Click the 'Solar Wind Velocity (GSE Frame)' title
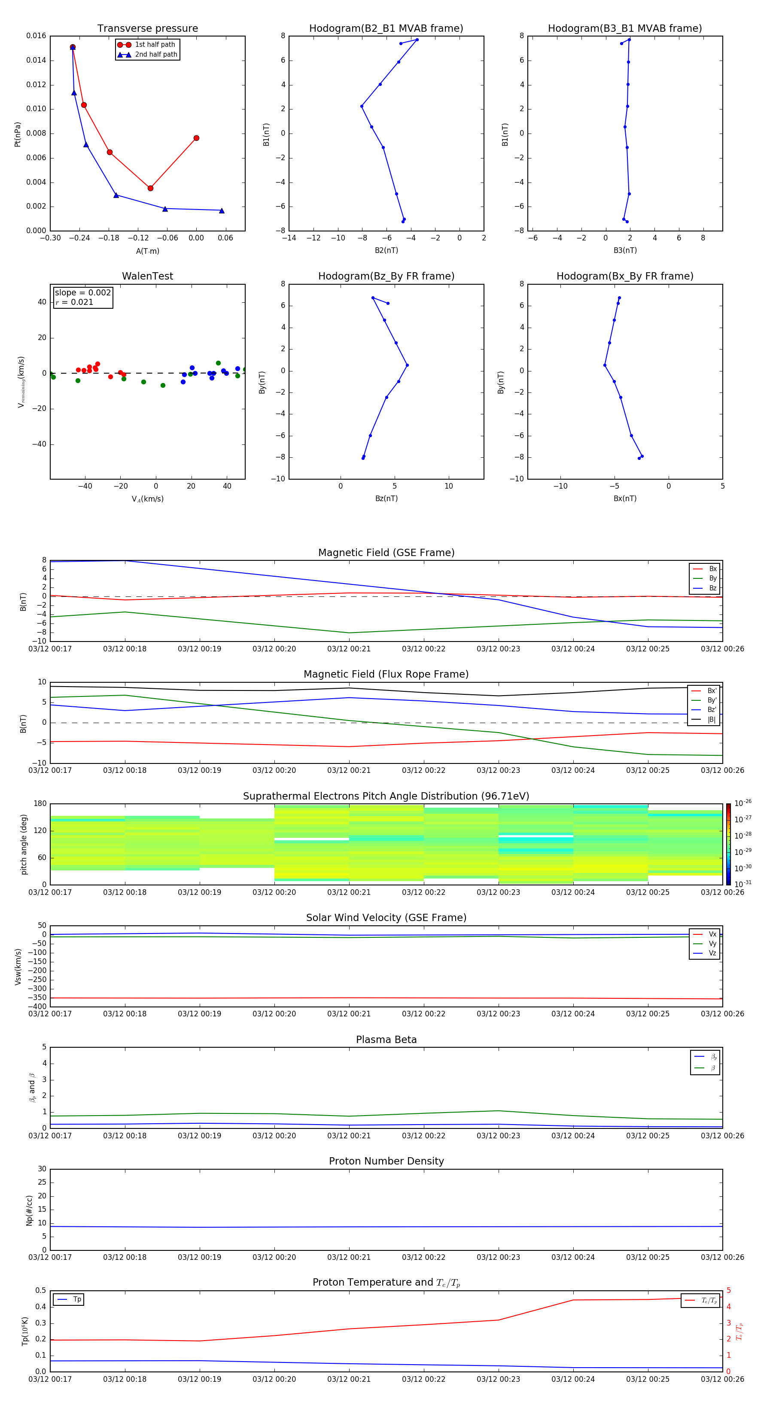 (386, 918)
